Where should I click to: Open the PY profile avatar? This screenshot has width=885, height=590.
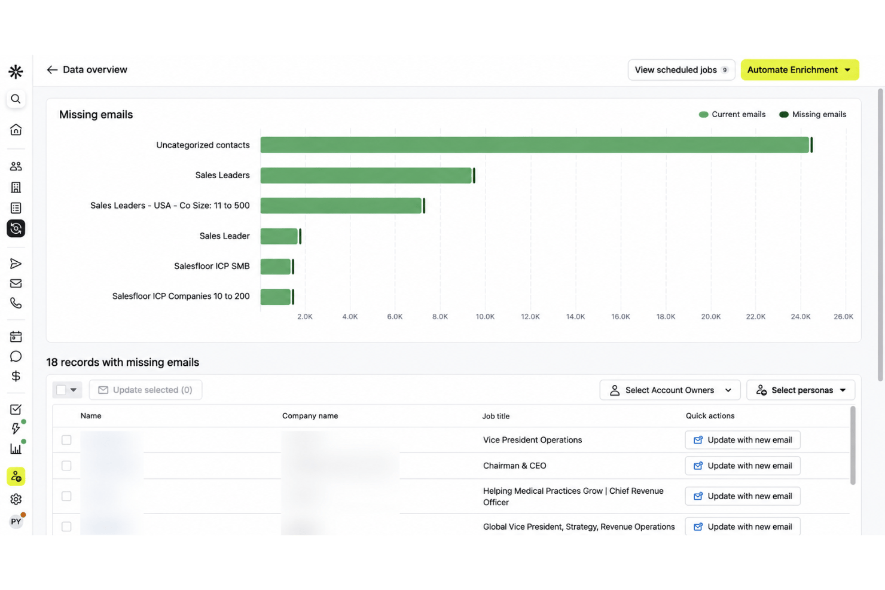(16, 521)
